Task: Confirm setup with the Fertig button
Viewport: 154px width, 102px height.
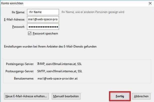Action: coord(120,96)
